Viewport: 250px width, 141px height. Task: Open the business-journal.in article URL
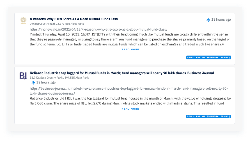click(129, 91)
